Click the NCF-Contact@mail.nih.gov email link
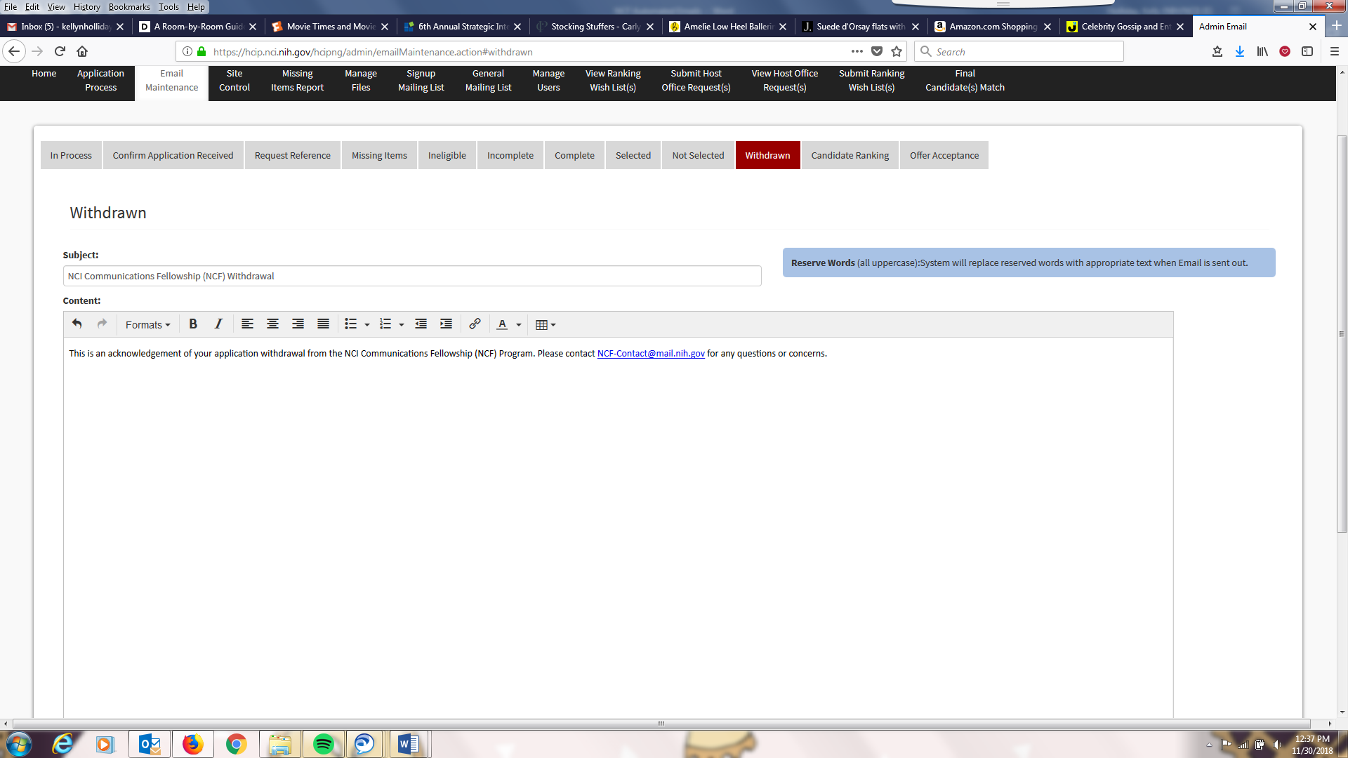 pos(650,354)
